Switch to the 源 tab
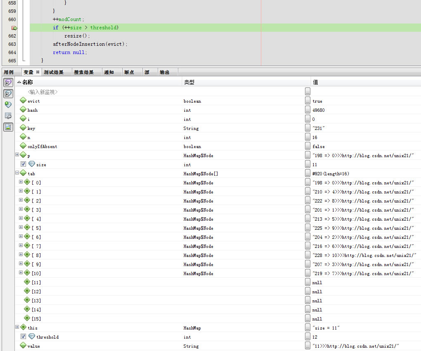This screenshot has height=351, width=421. (147, 72)
